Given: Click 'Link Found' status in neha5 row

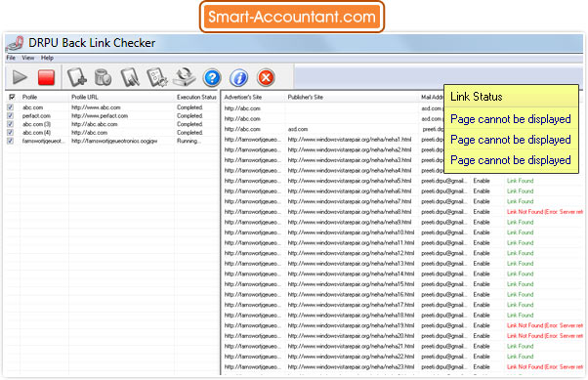Looking at the screenshot, I should pyautogui.click(x=521, y=181).
